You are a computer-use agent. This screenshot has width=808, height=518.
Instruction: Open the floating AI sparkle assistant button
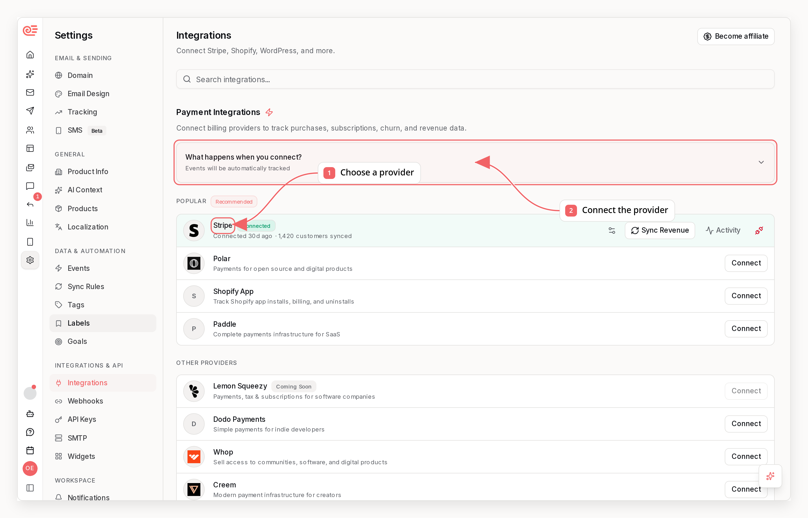click(x=770, y=476)
